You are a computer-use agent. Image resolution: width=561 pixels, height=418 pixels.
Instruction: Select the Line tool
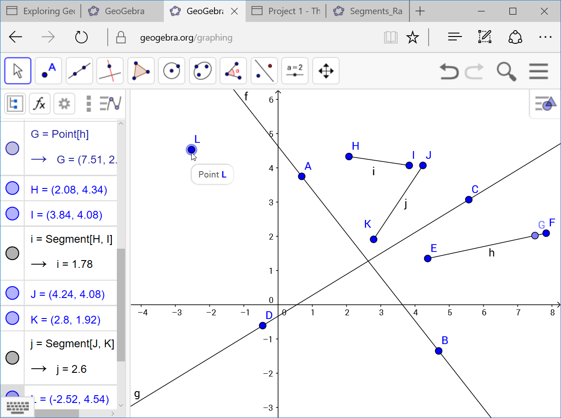(x=79, y=71)
